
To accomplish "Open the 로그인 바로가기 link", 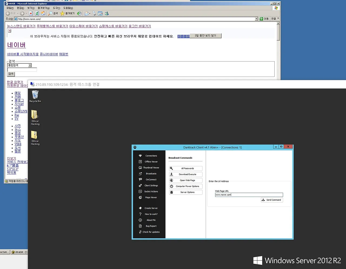I will (139, 26).
